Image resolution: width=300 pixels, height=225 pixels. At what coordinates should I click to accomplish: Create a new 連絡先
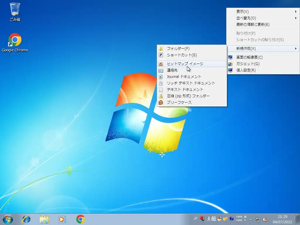point(192,70)
